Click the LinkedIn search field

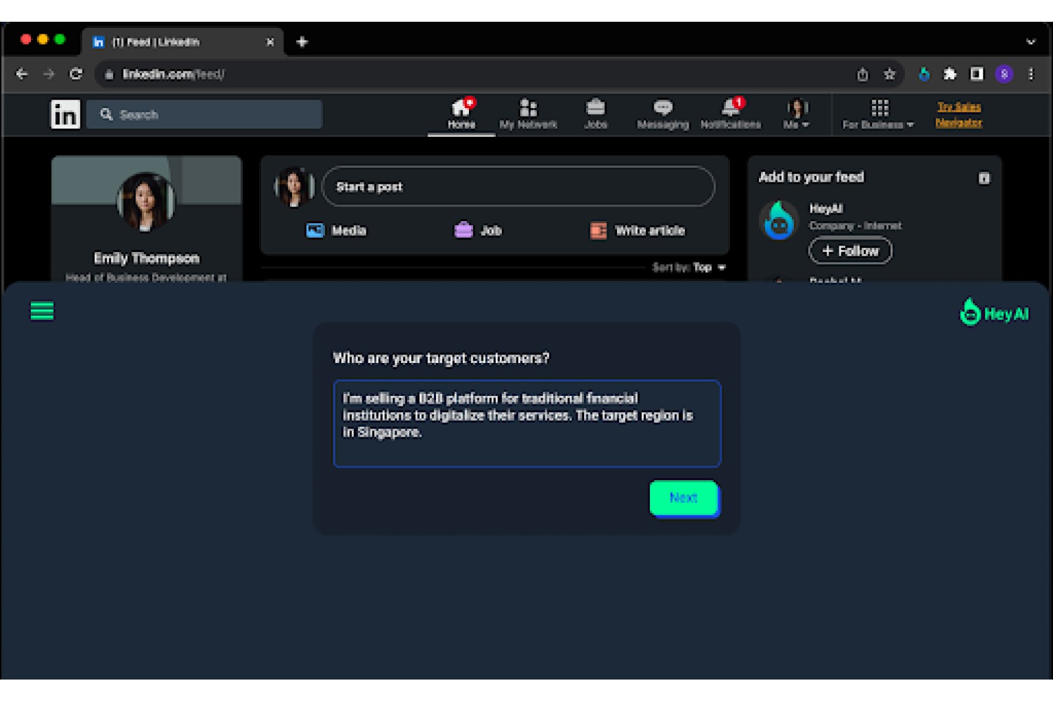pyautogui.click(x=204, y=114)
